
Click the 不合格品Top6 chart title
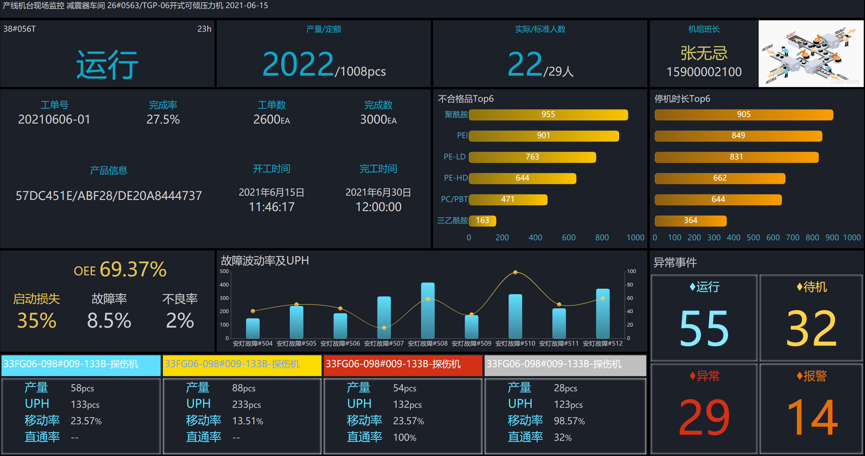pyautogui.click(x=466, y=99)
